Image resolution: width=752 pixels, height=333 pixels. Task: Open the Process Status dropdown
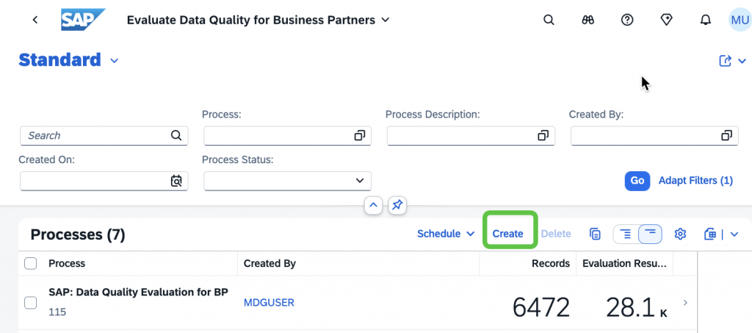tap(287, 181)
